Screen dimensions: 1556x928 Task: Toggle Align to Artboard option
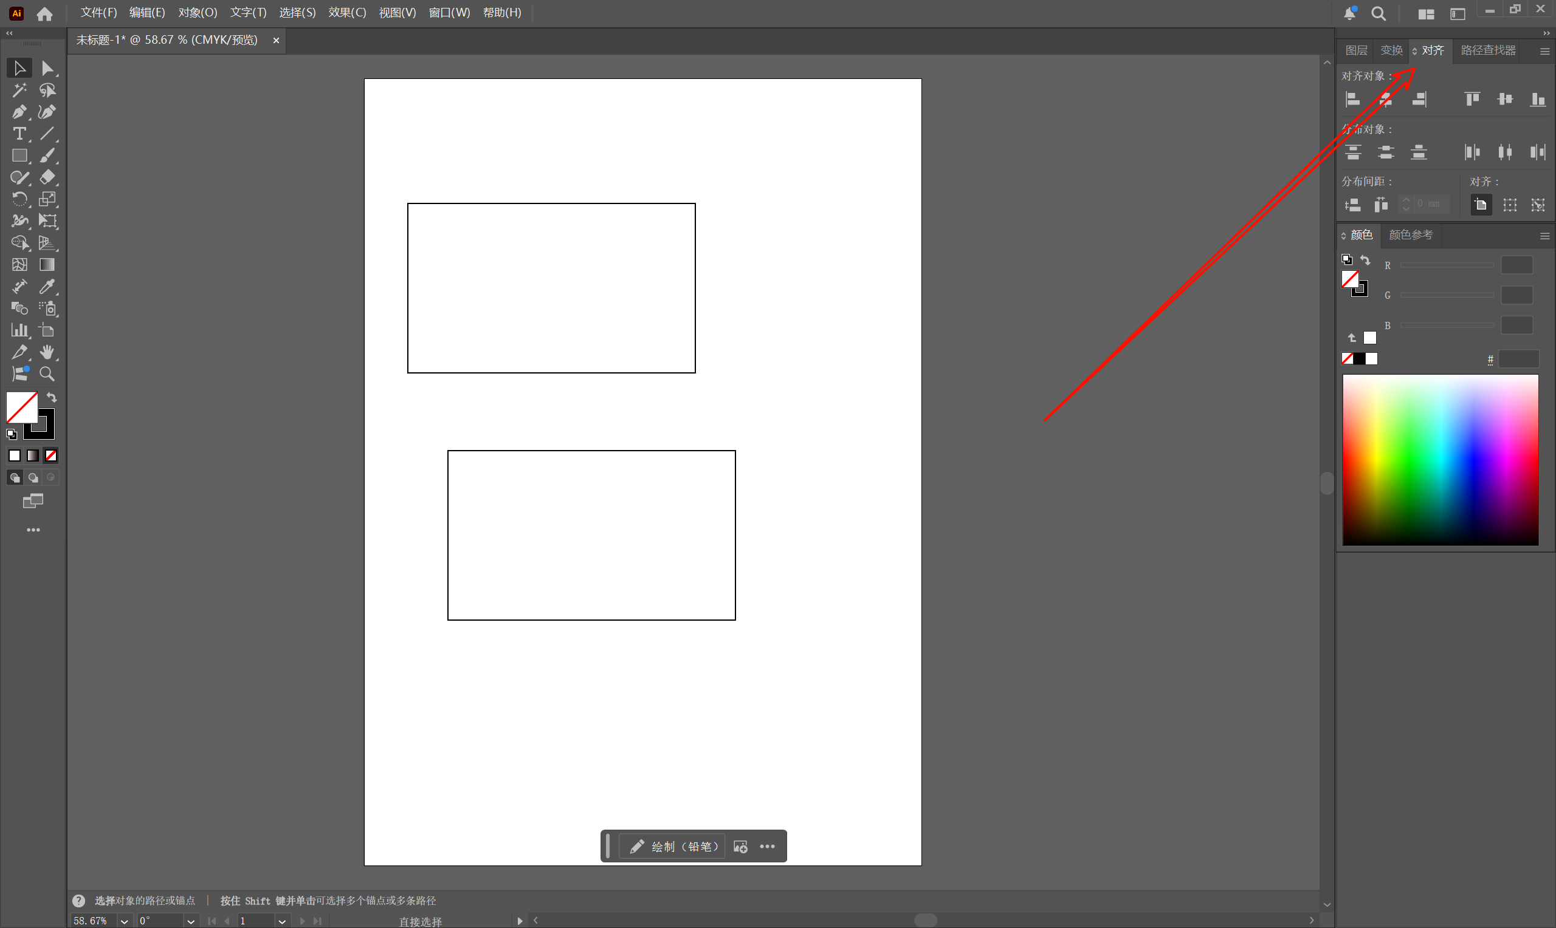coord(1480,205)
